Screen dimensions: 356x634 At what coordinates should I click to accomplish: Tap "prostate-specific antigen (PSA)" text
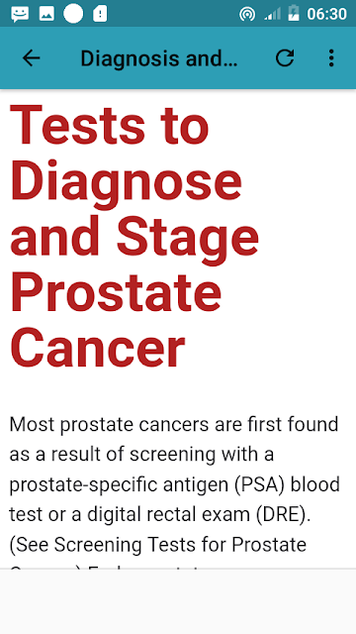pyautogui.click(x=147, y=484)
